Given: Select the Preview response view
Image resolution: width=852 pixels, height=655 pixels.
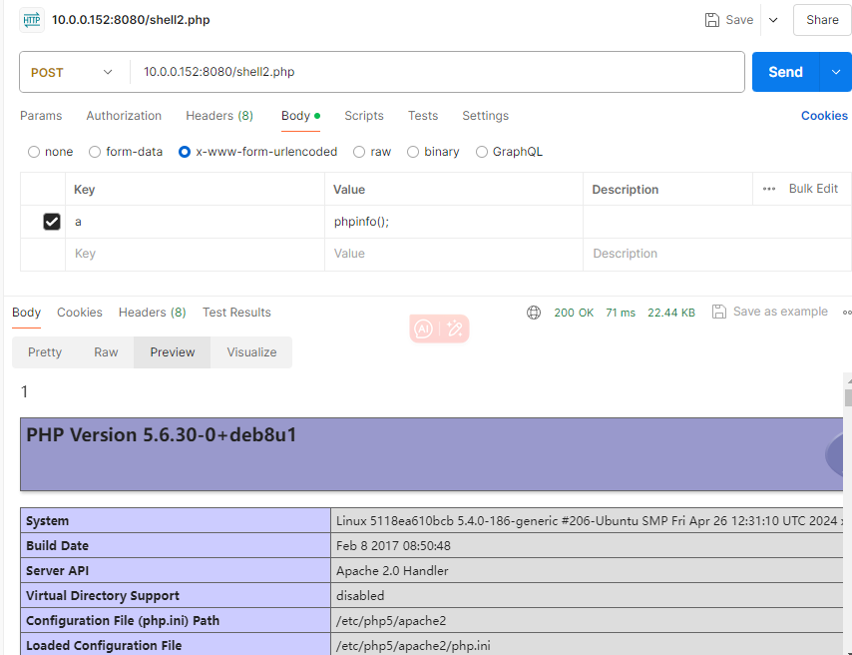Looking at the screenshot, I should 173,352.
